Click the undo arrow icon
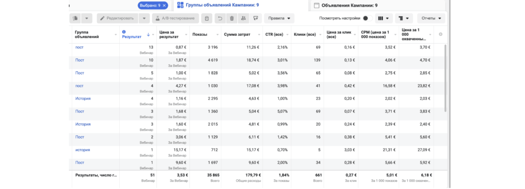The width and height of the screenshot is (525, 189). coord(220,18)
